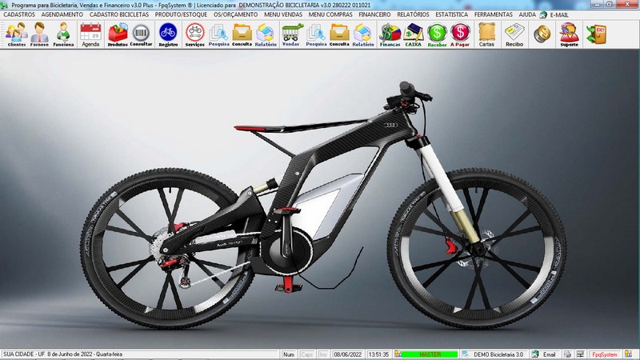
Task: Open the Vendas shopping cart icon
Action: 291,34
